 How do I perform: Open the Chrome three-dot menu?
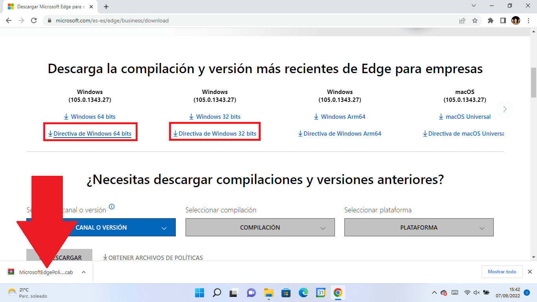click(x=528, y=20)
